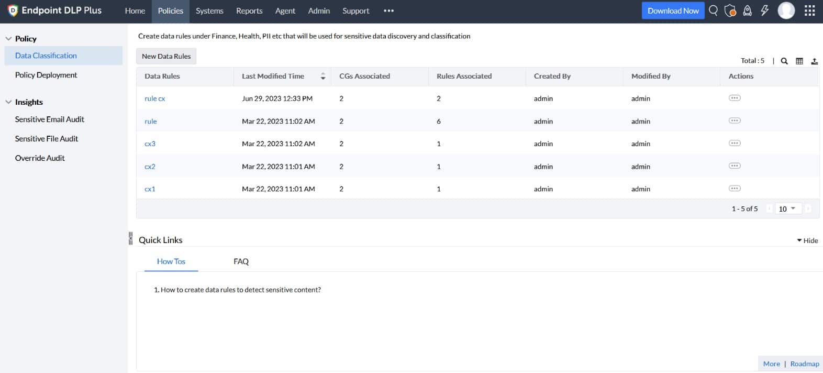Click the '1 - 5 of 5' pagination text
The height and width of the screenshot is (373, 823).
point(744,209)
